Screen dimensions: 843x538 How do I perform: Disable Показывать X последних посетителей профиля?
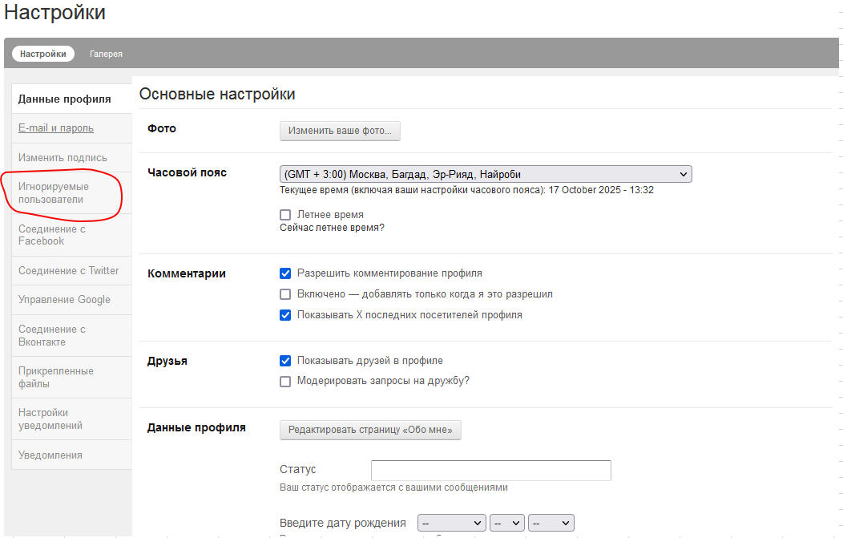coord(285,315)
